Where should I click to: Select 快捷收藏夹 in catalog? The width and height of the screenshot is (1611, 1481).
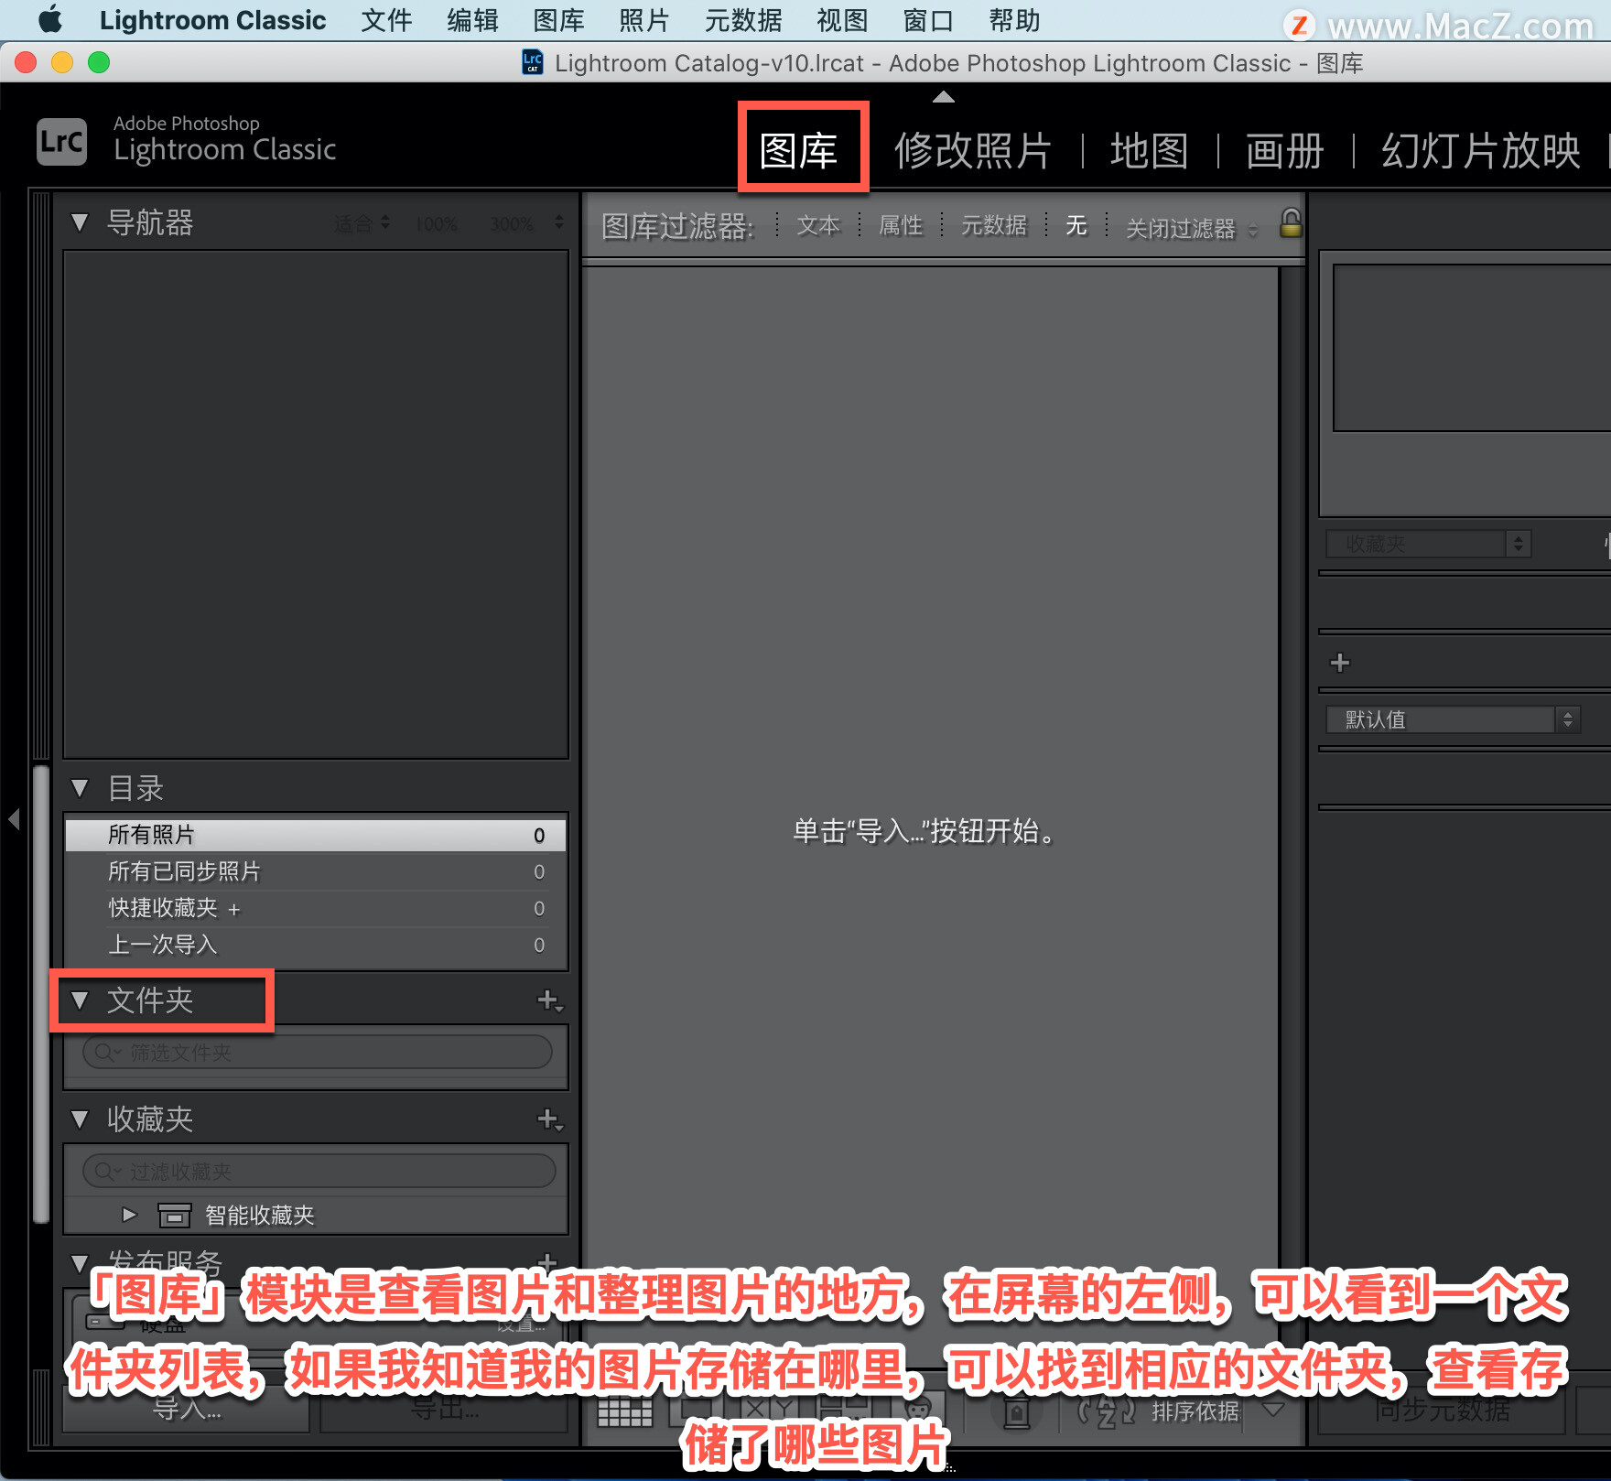pos(316,908)
